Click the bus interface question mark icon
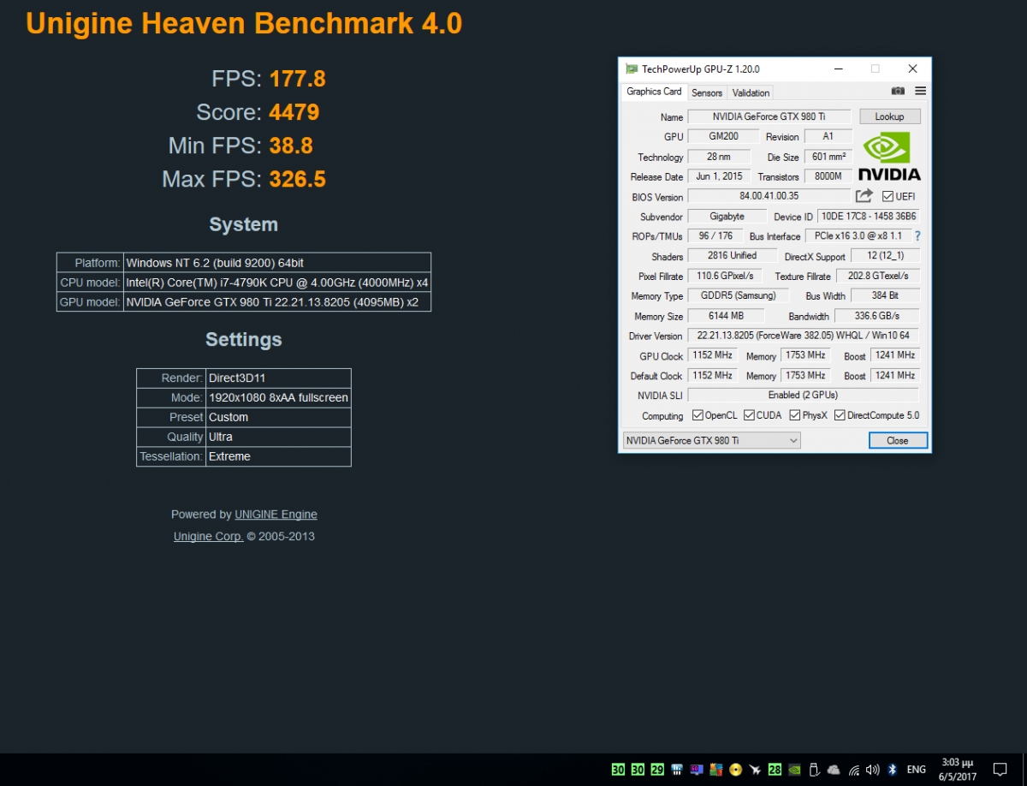Image resolution: width=1027 pixels, height=786 pixels. [917, 236]
